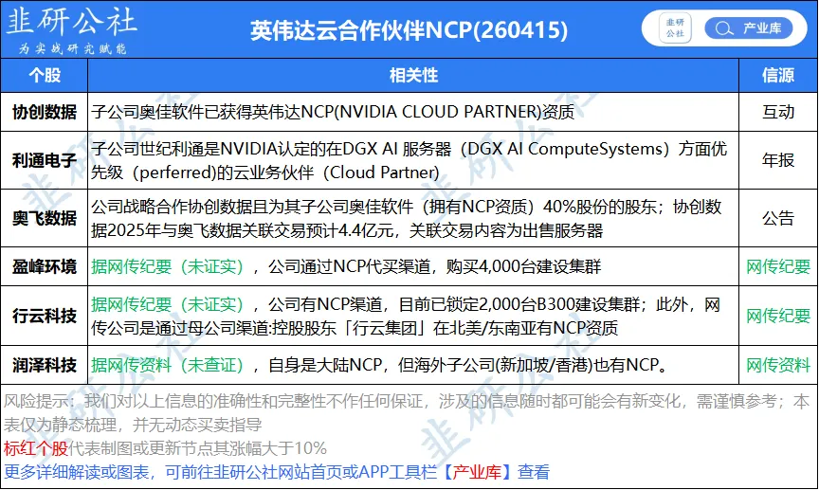Click the 信源 column header
The height and width of the screenshot is (490, 819).
(x=777, y=75)
